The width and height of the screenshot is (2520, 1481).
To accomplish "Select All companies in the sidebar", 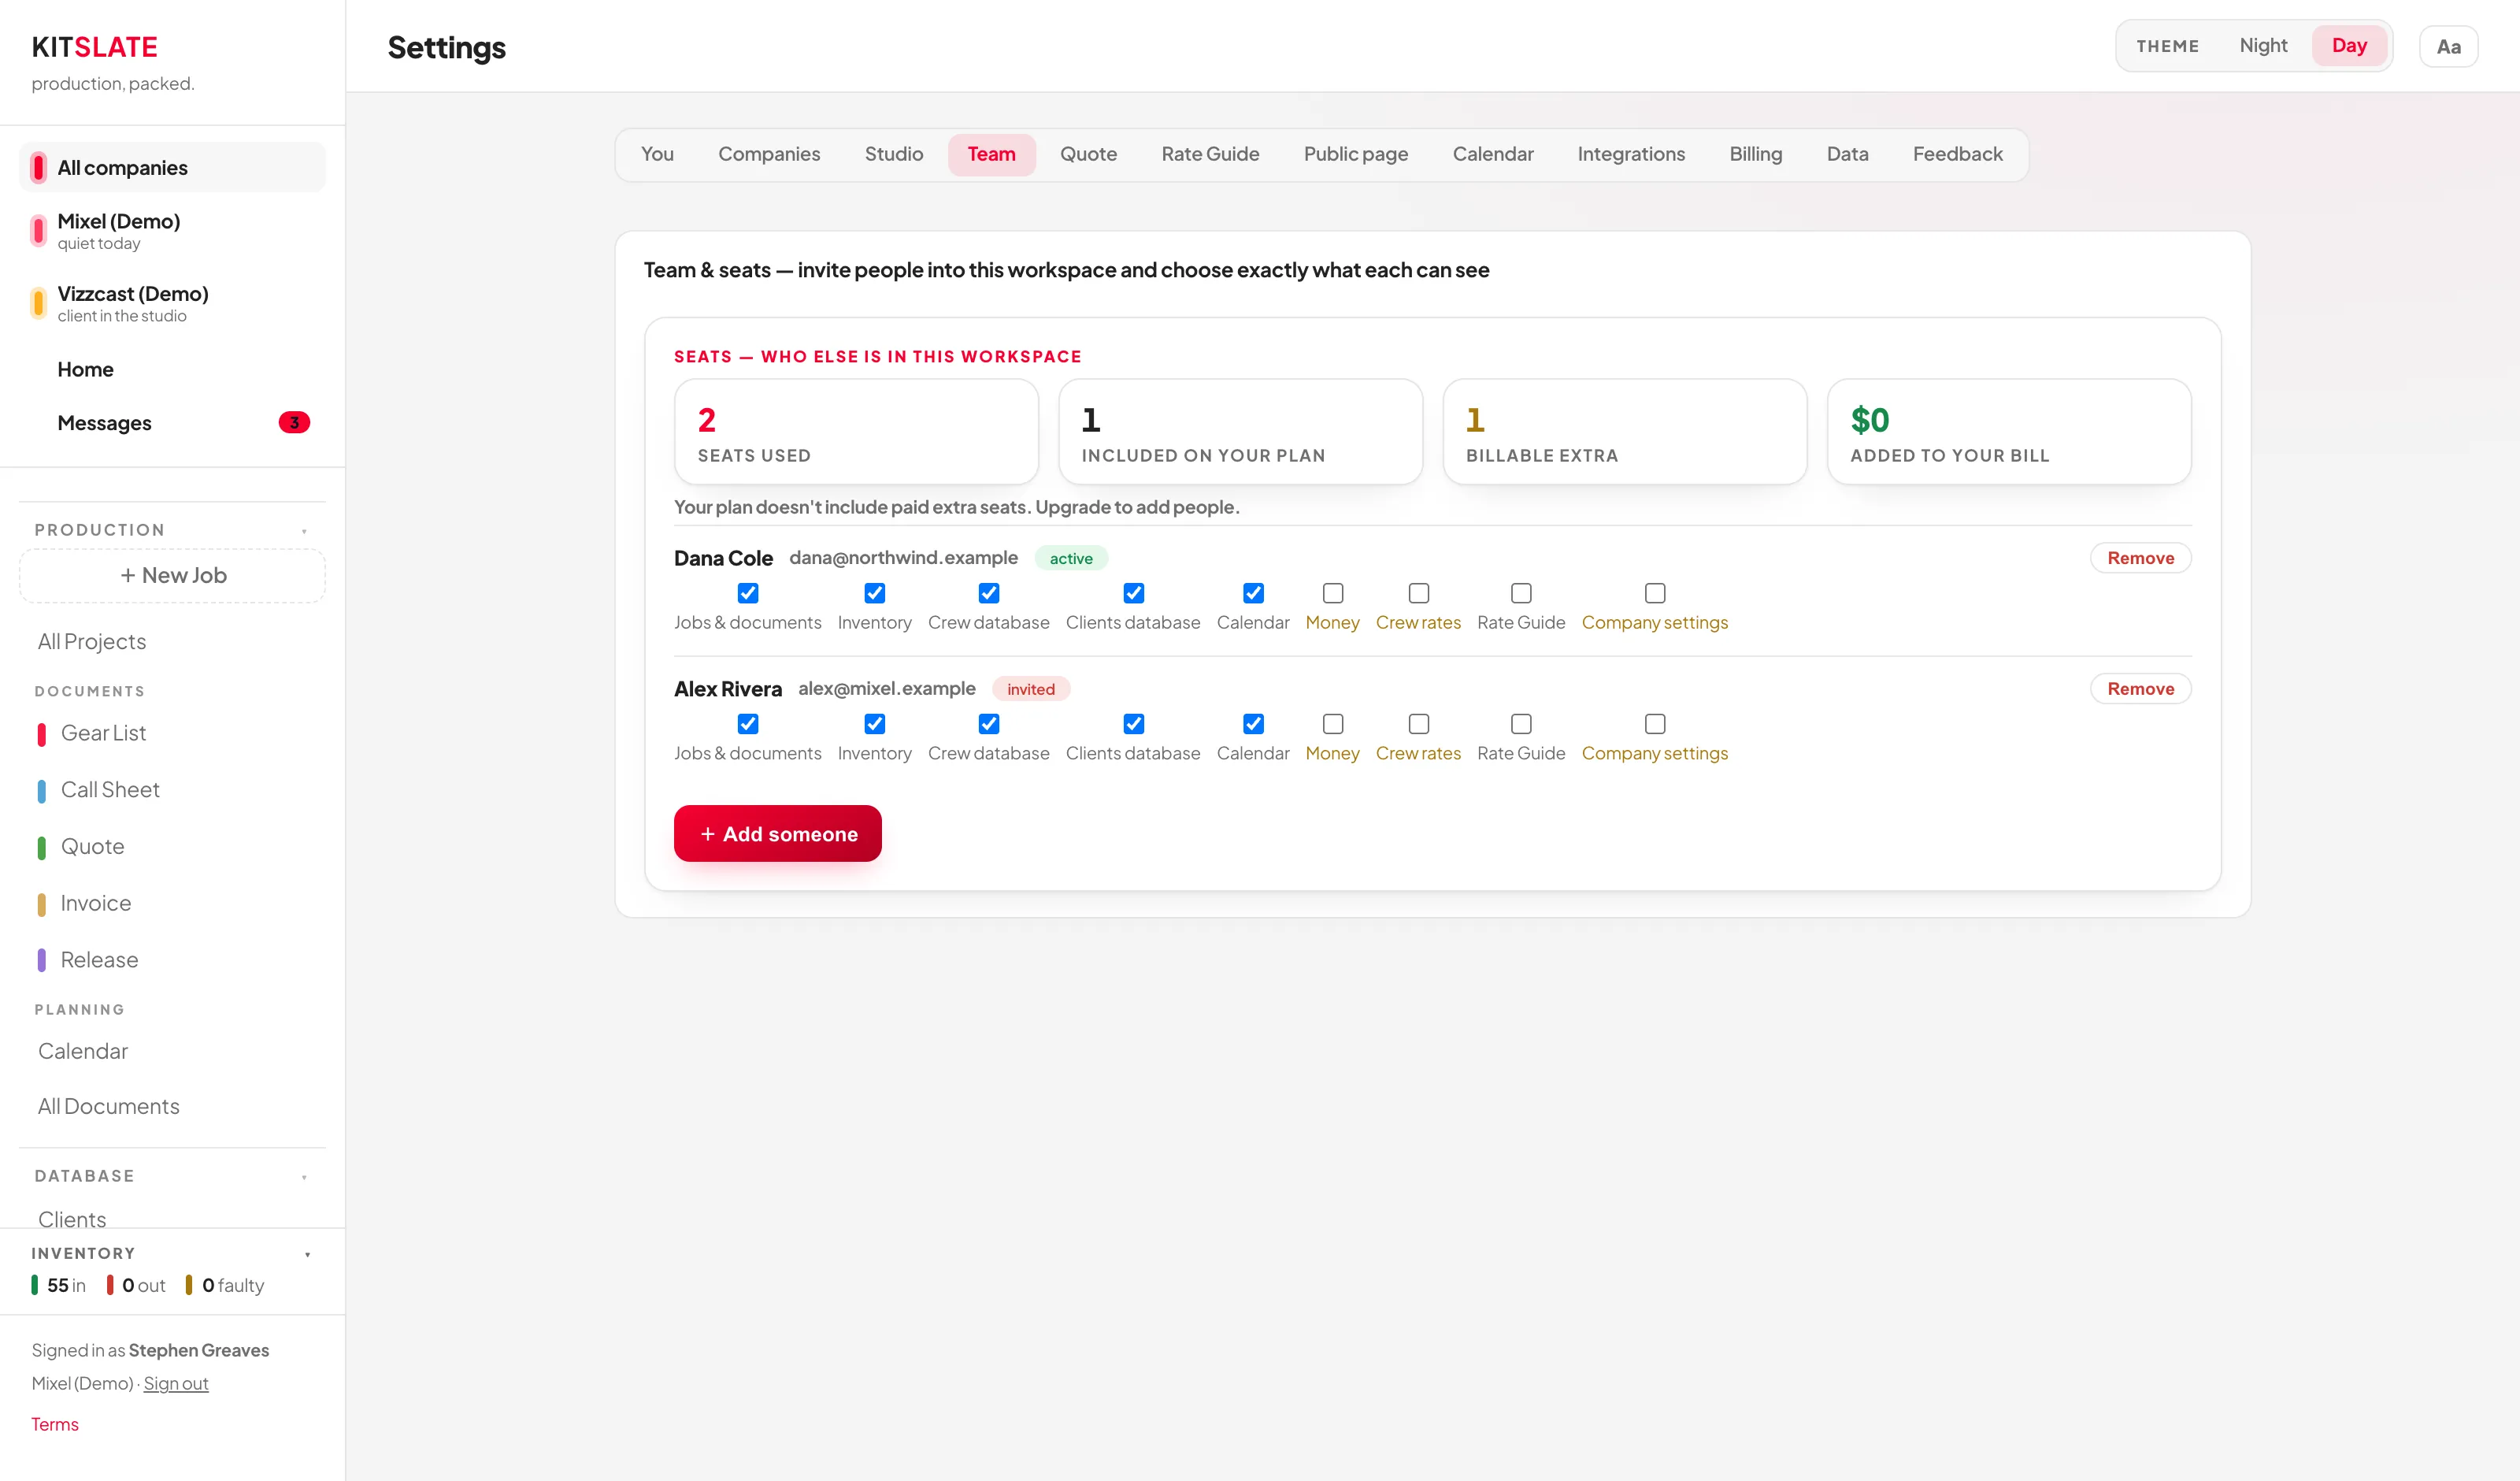I will point(173,167).
